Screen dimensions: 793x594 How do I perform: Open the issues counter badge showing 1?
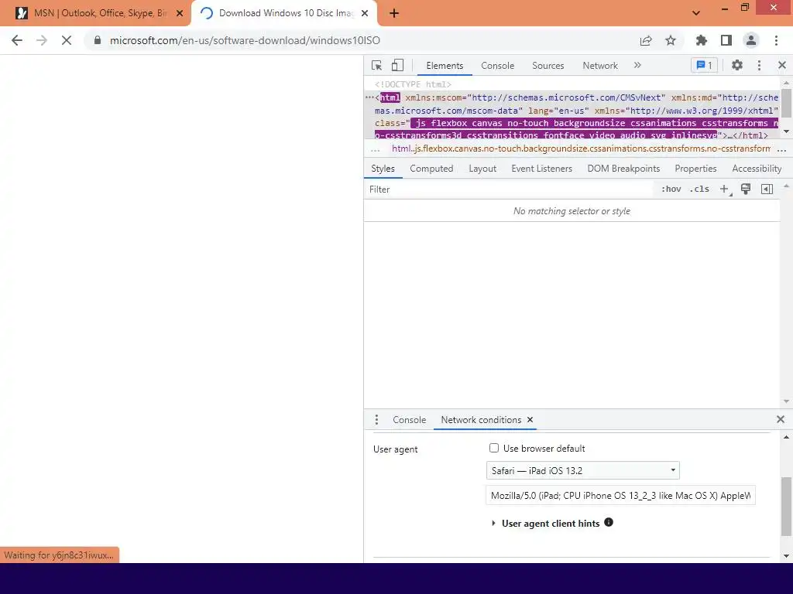click(704, 65)
